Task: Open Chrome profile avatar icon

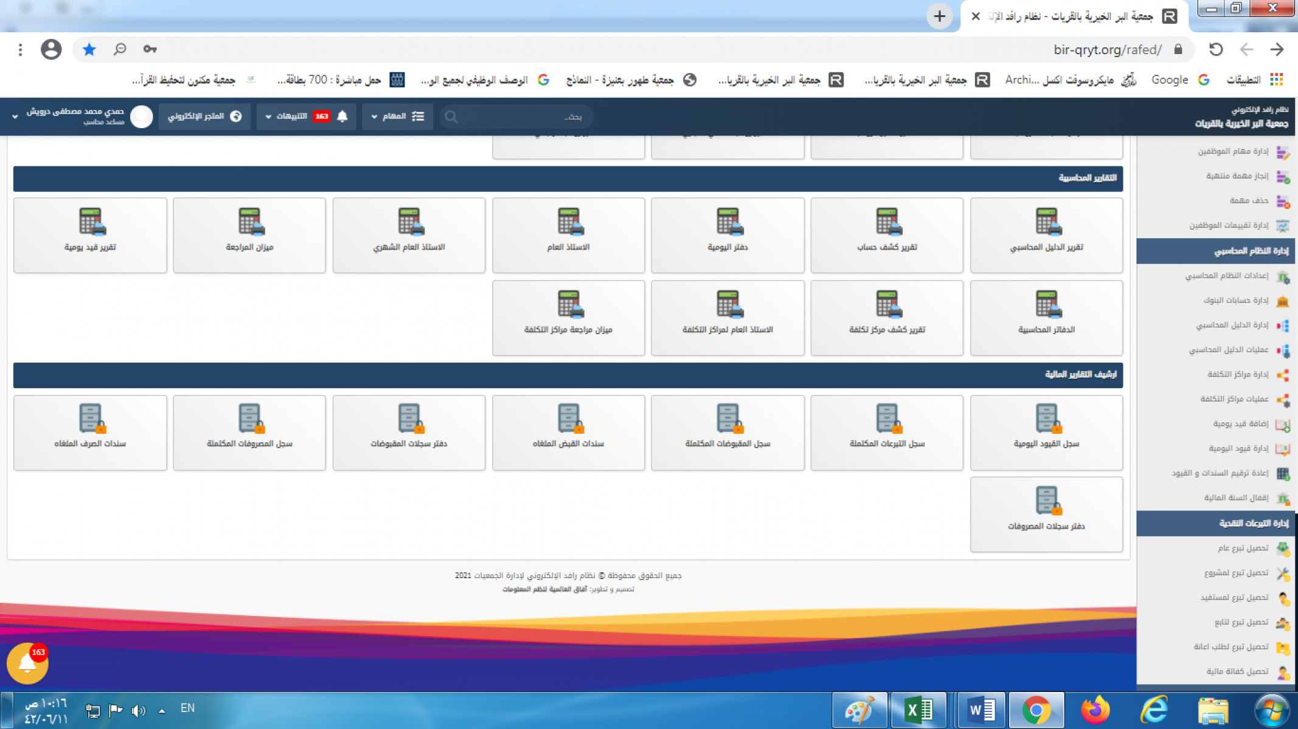Action: [51, 49]
